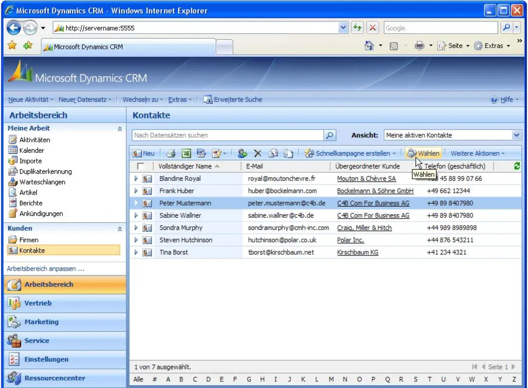
Task: Open the Neue Aktivität menu
Action: point(31,99)
